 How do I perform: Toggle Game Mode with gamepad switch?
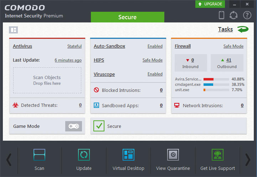pyautogui.click(x=73, y=126)
